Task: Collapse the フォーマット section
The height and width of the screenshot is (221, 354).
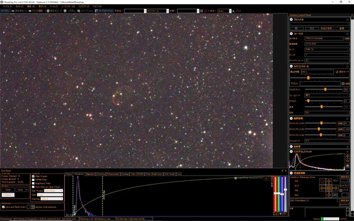Action: [x=291, y=34]
